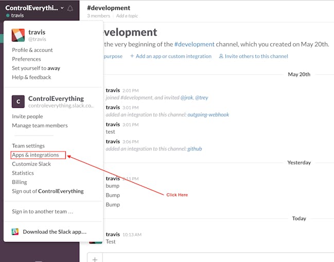Click Invite others to this channel
334x262 pixels.
click(x=256, y=57)
